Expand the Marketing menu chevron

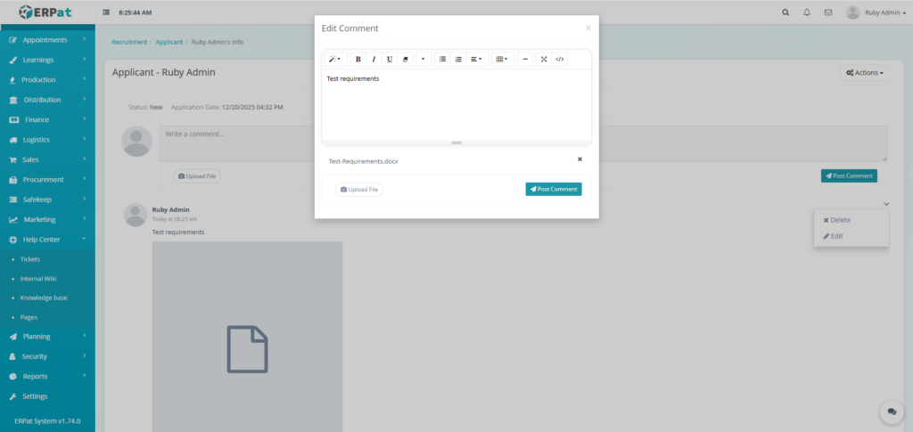point(85,218)
